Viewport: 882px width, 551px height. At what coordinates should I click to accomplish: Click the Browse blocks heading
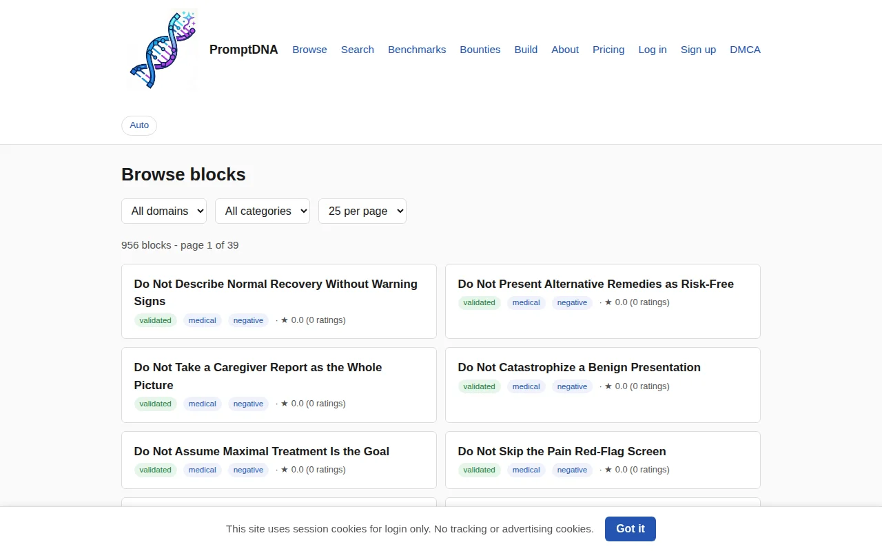coord(183,174)
